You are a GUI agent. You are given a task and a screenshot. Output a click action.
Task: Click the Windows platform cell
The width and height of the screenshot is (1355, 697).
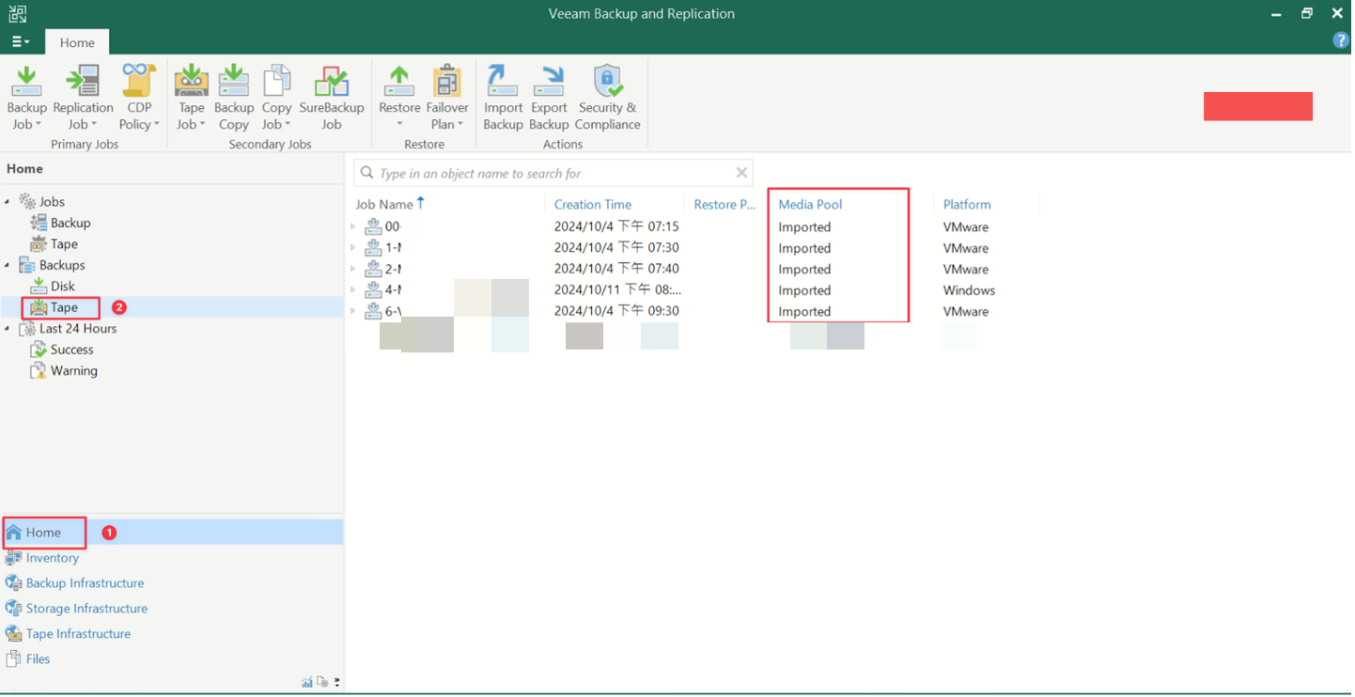point(969,290)
